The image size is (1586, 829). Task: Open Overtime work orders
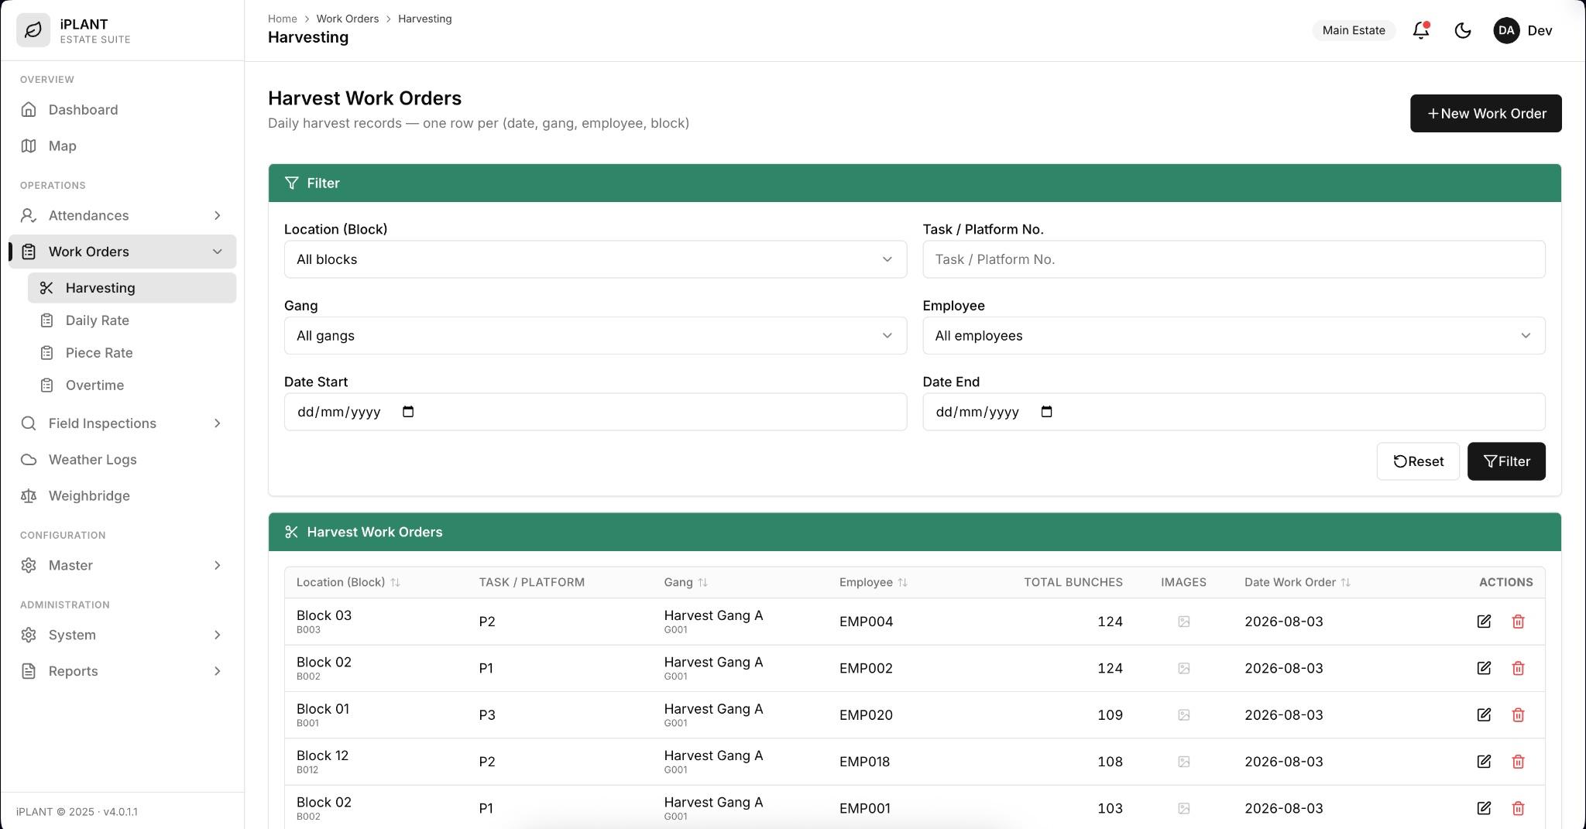[x=132, y=385]
